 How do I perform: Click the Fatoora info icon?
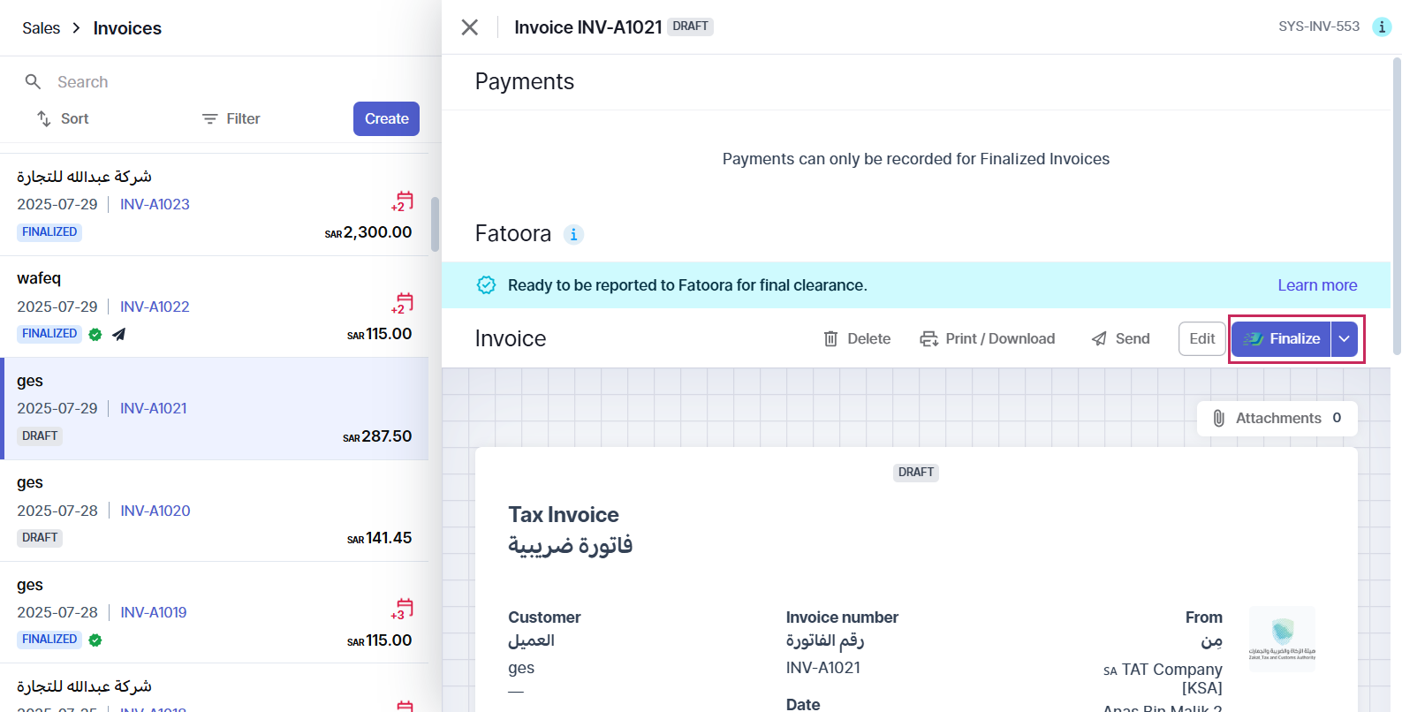click(574, 234)
